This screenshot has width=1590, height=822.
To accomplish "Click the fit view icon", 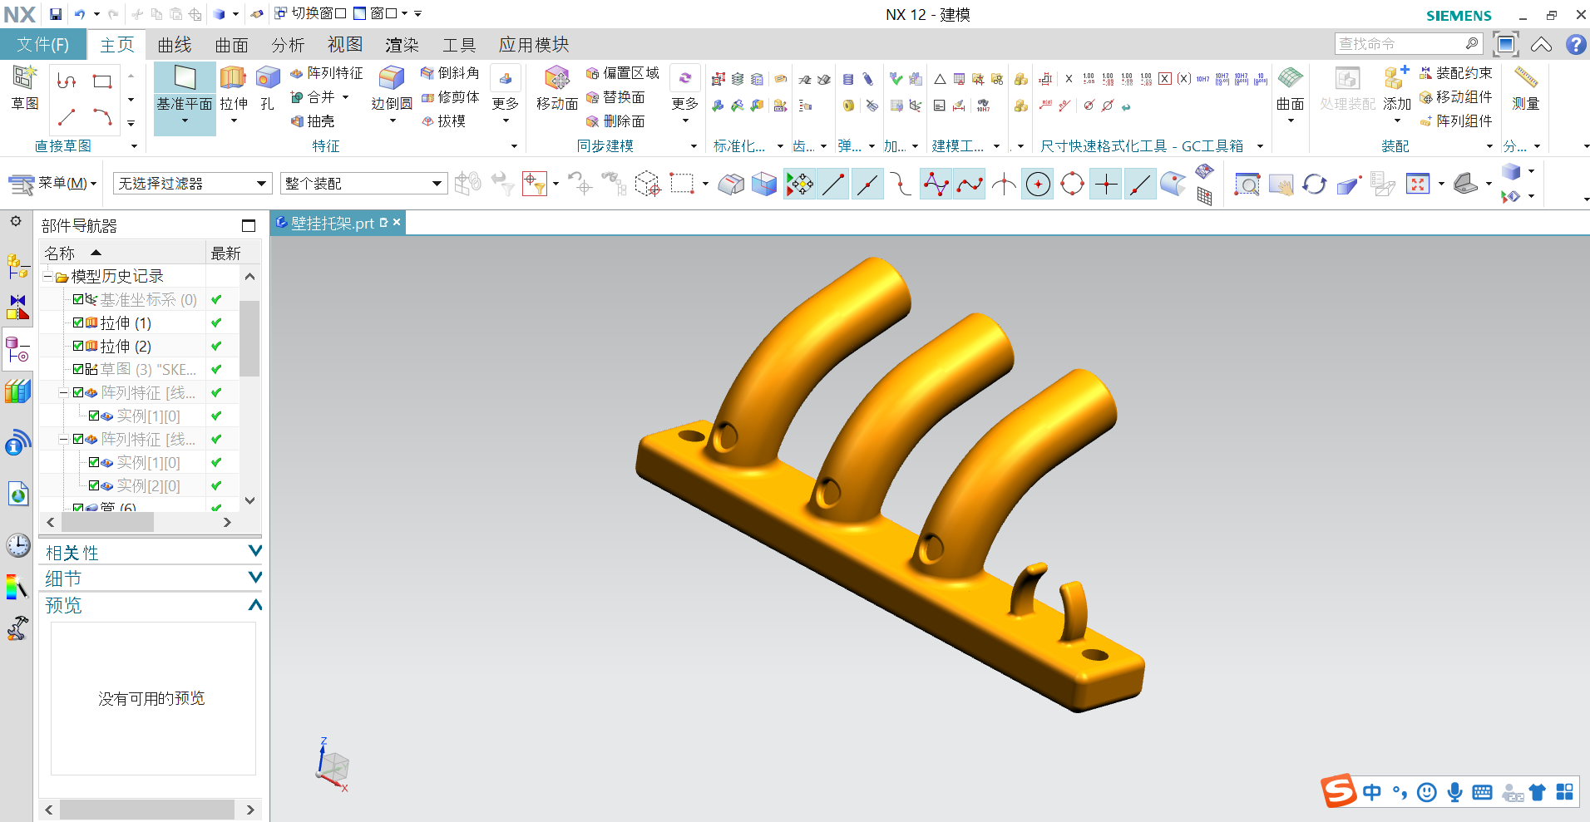I will click(1417, 184).
